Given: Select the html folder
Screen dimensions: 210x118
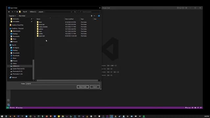Looking at the screenshot, I should coord(40,22).
